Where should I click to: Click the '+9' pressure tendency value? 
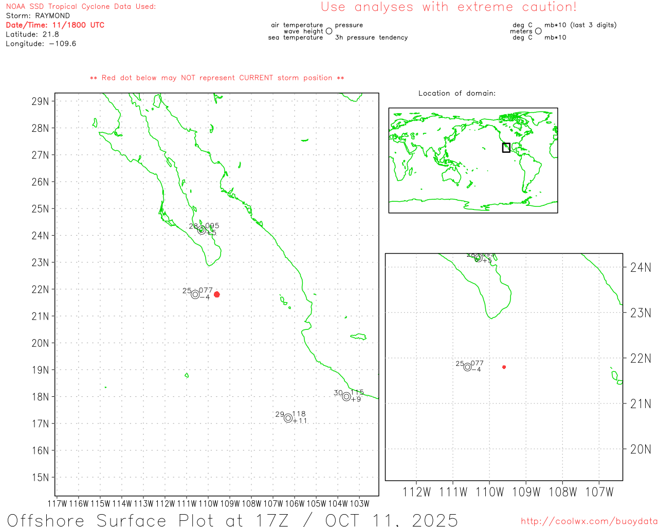(x=356, y=399)
